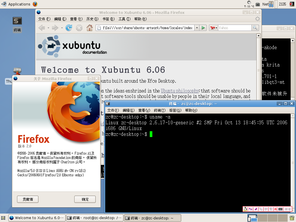Open the 终端 desktop terminal launcher
Screen dimensions: 296x222
pos(17,25)
